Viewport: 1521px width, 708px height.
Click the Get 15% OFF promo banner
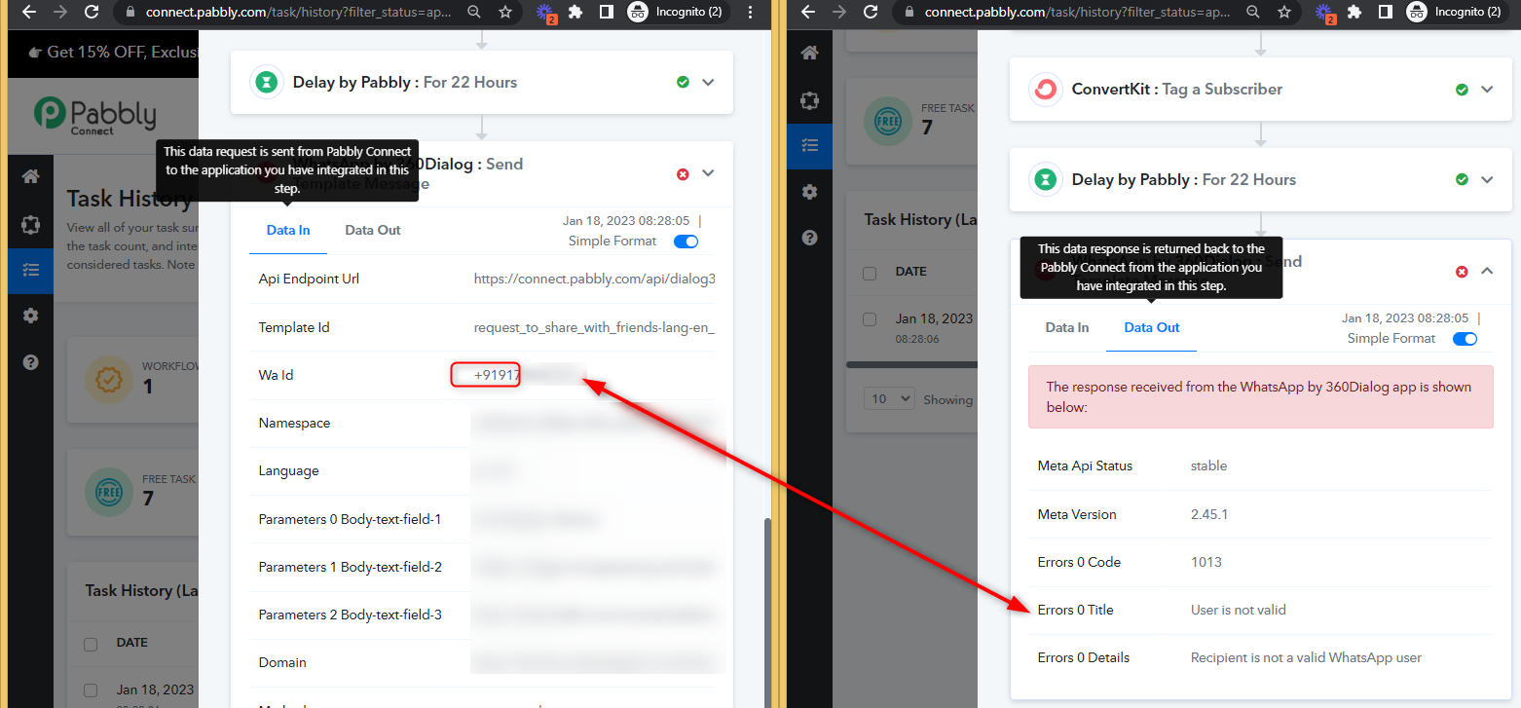coord(102,52)
